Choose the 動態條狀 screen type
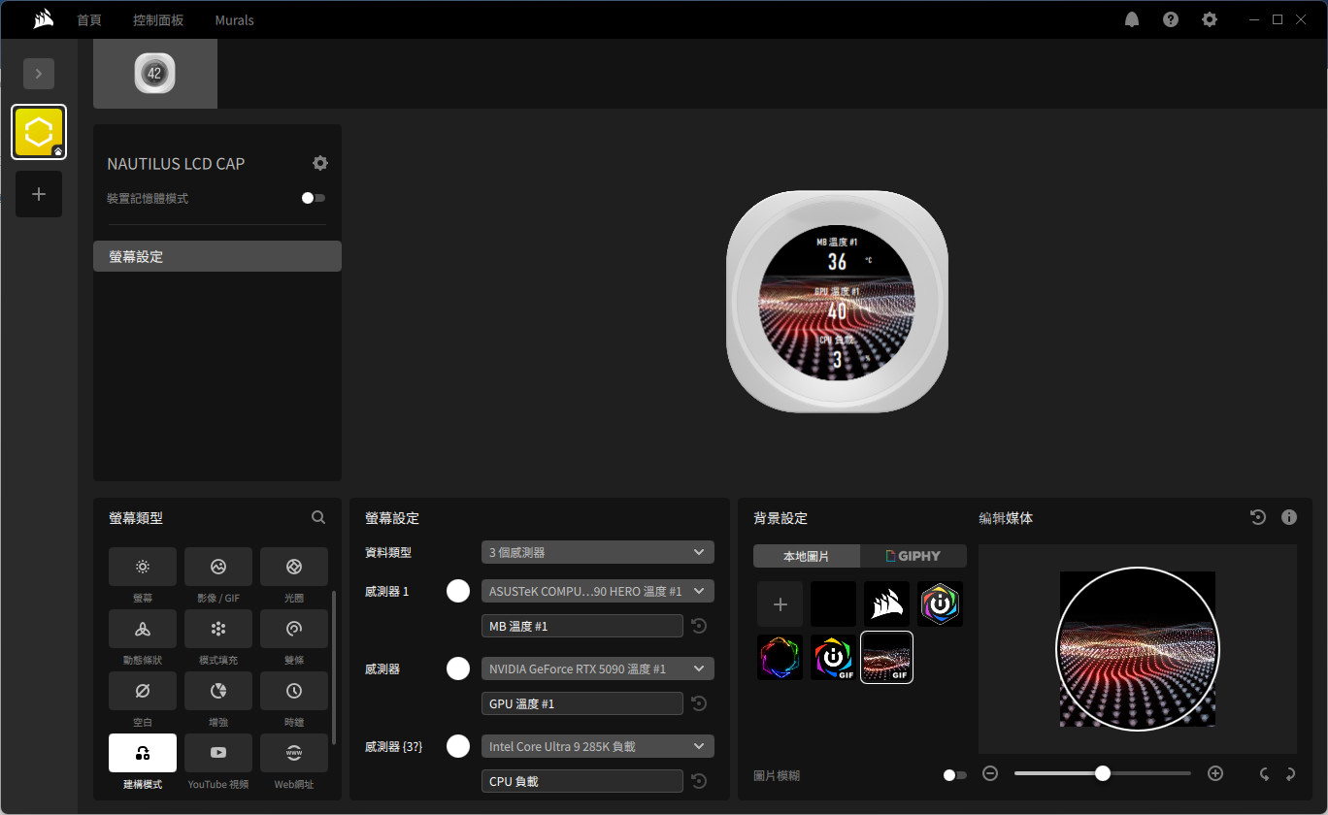Viewport: 1328px width, 815px height. pyautogui.click(x=143, y=629)
